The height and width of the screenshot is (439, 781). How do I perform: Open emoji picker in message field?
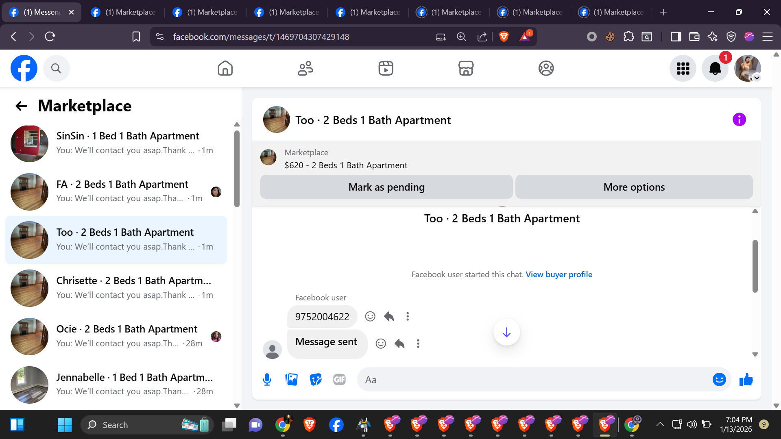pyautogui.click(x=719, y=380)
